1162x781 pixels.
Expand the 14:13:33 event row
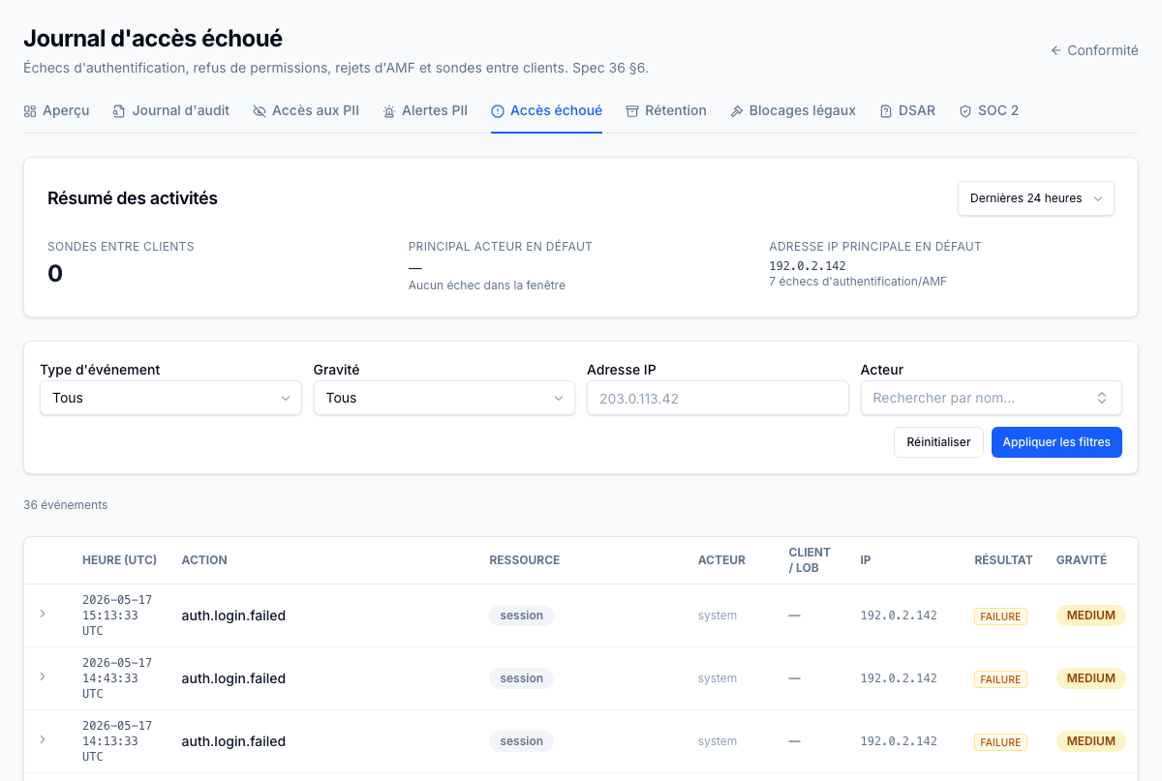(43, 739)
